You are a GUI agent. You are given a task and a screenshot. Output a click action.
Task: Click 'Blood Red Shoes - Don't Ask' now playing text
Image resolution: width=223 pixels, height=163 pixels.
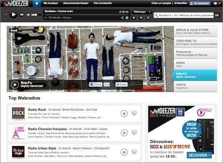pyautogui.click(x=80, y=110)
